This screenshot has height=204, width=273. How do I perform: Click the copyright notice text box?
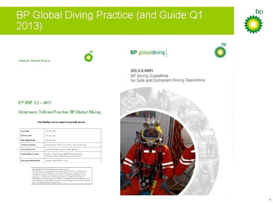61,176
